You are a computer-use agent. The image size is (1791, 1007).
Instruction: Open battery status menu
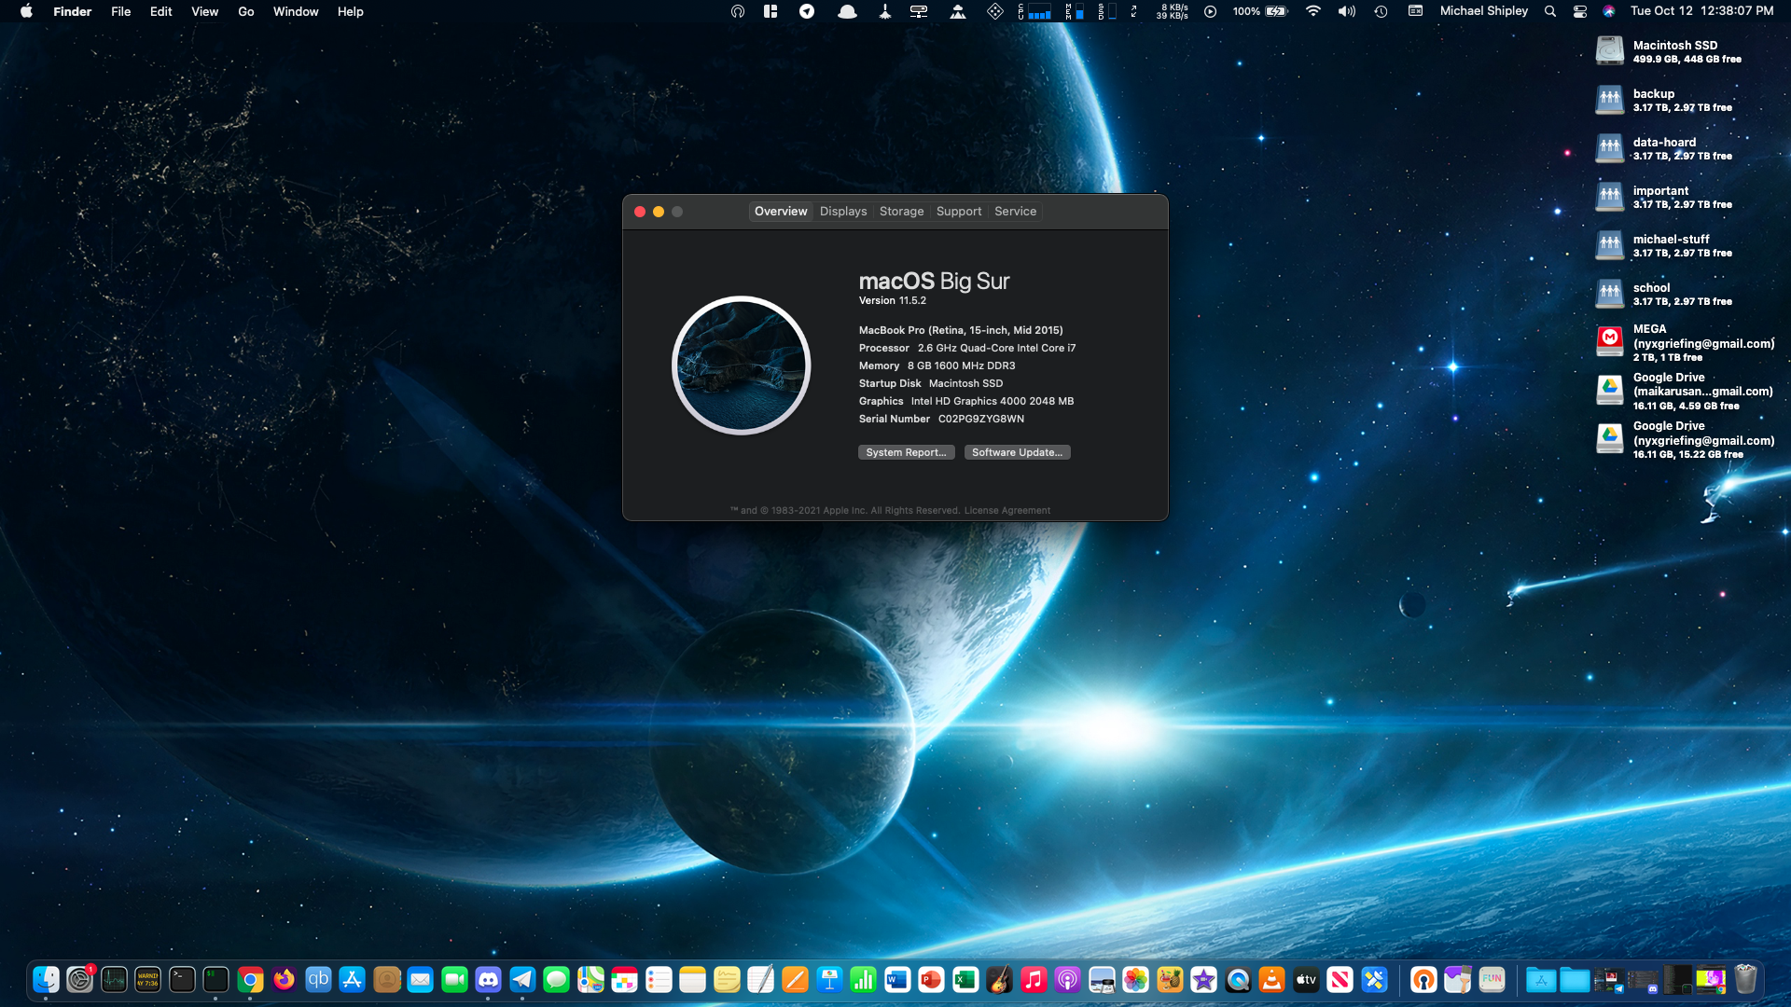(1275, 11)
